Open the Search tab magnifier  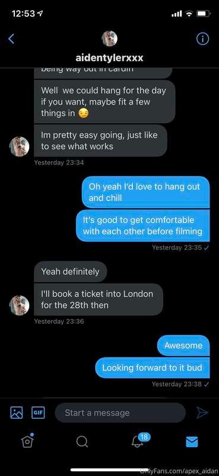82,441
